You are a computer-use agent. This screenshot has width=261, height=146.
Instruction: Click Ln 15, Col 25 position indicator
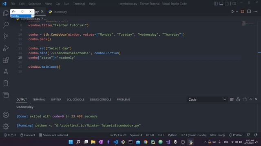(x=118, y=135)
